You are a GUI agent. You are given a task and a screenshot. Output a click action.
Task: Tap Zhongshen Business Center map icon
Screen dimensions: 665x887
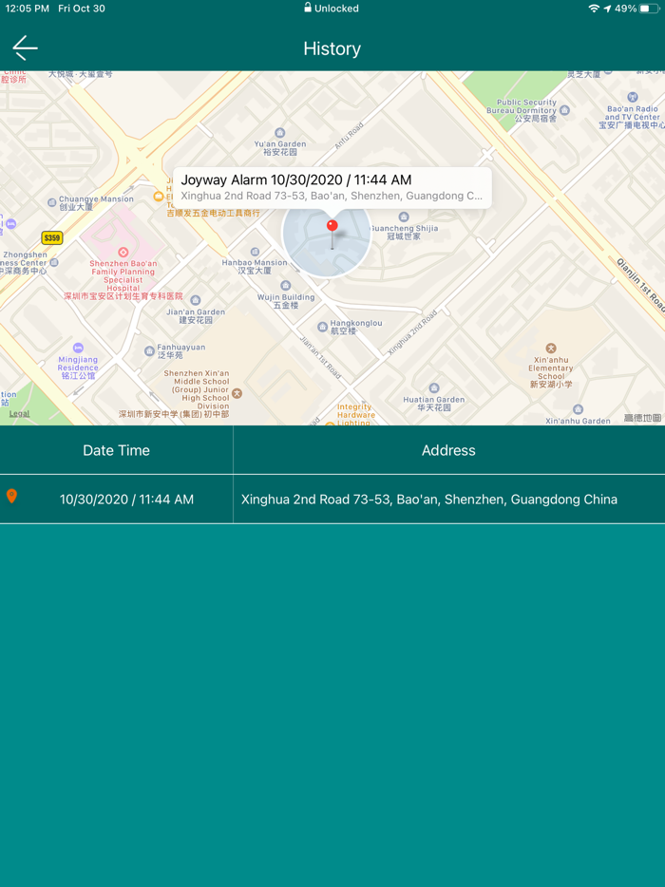(x=54, y=262)
